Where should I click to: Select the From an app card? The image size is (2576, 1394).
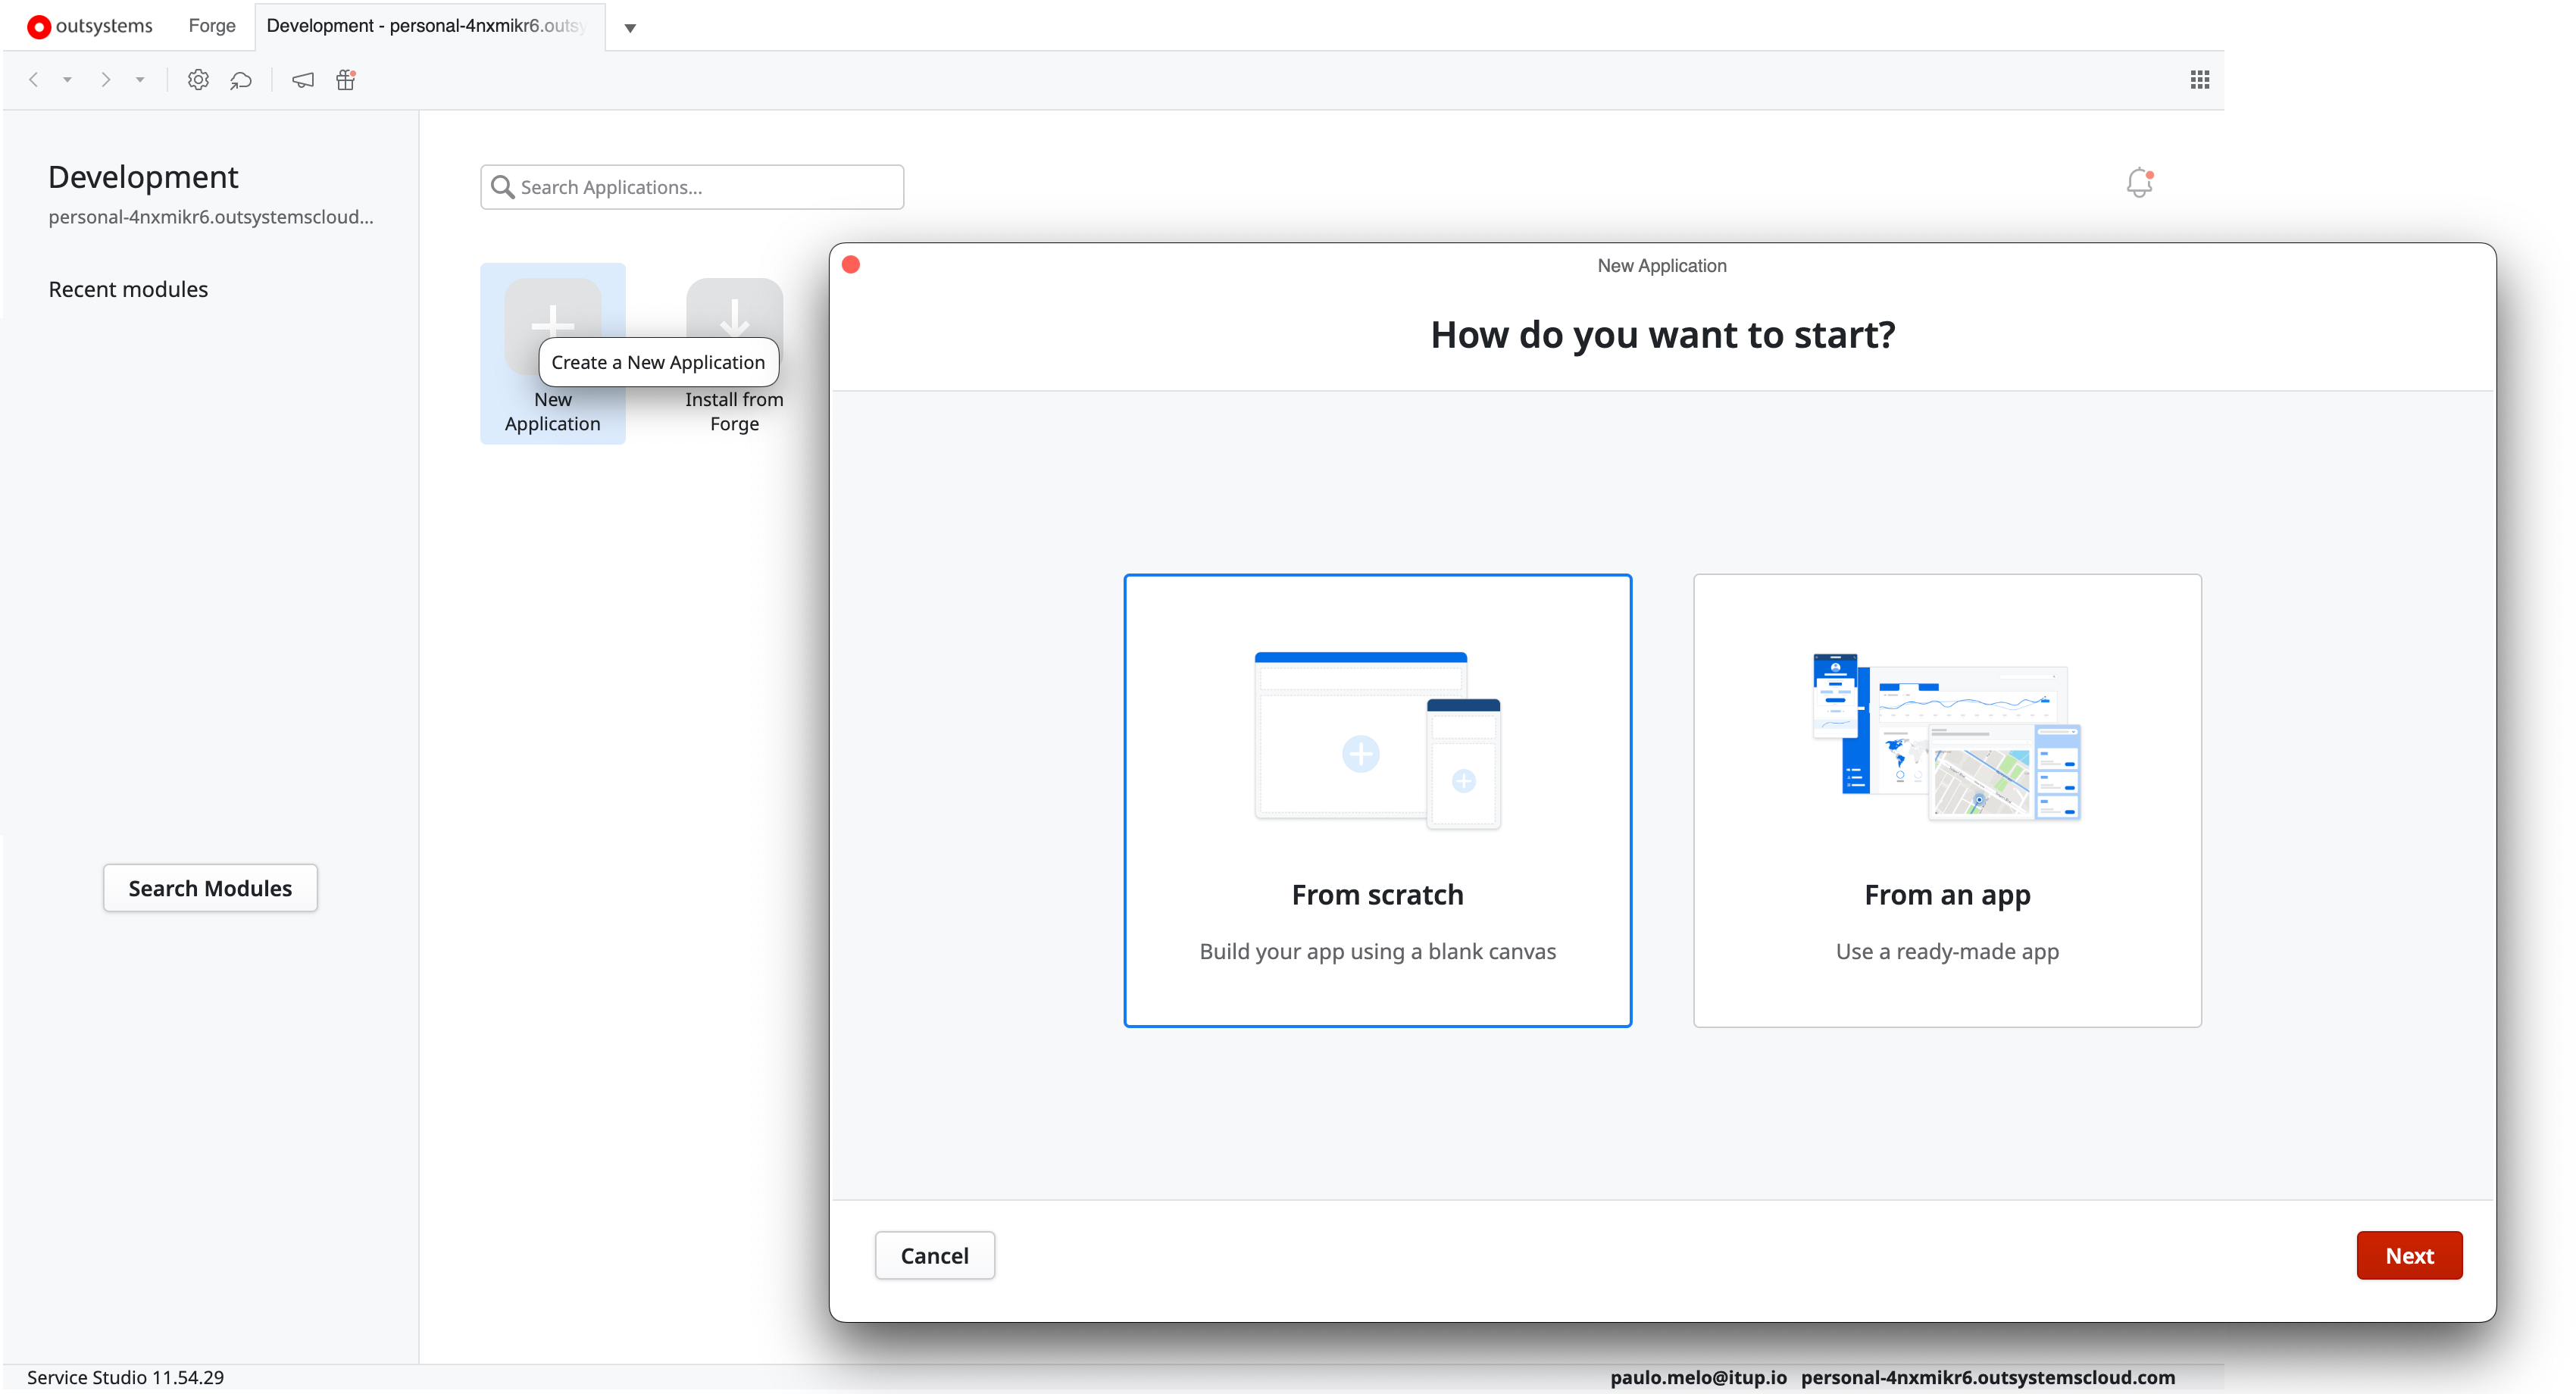tap(1947, 800)
